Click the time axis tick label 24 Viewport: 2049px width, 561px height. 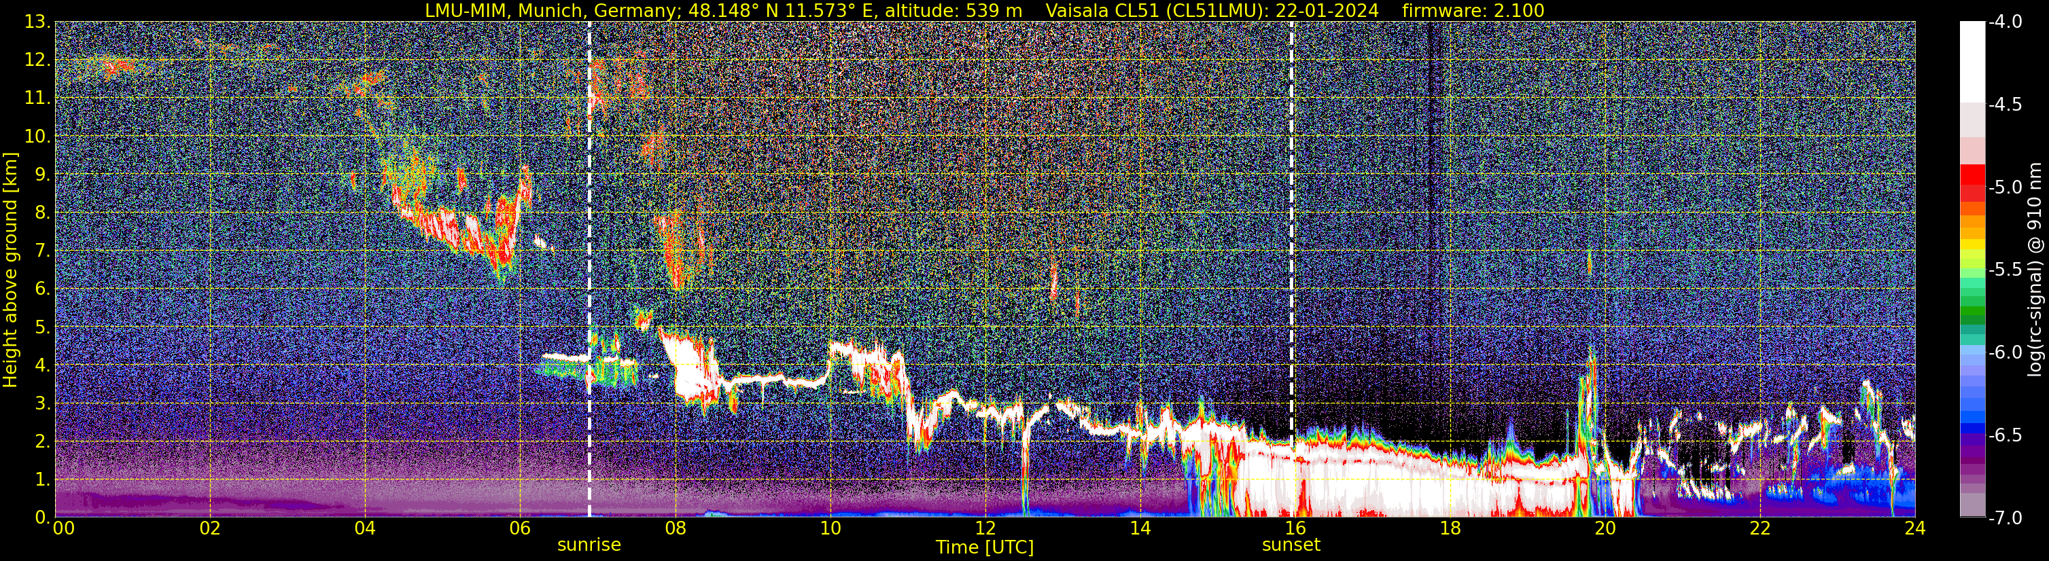coord(1915,528)
